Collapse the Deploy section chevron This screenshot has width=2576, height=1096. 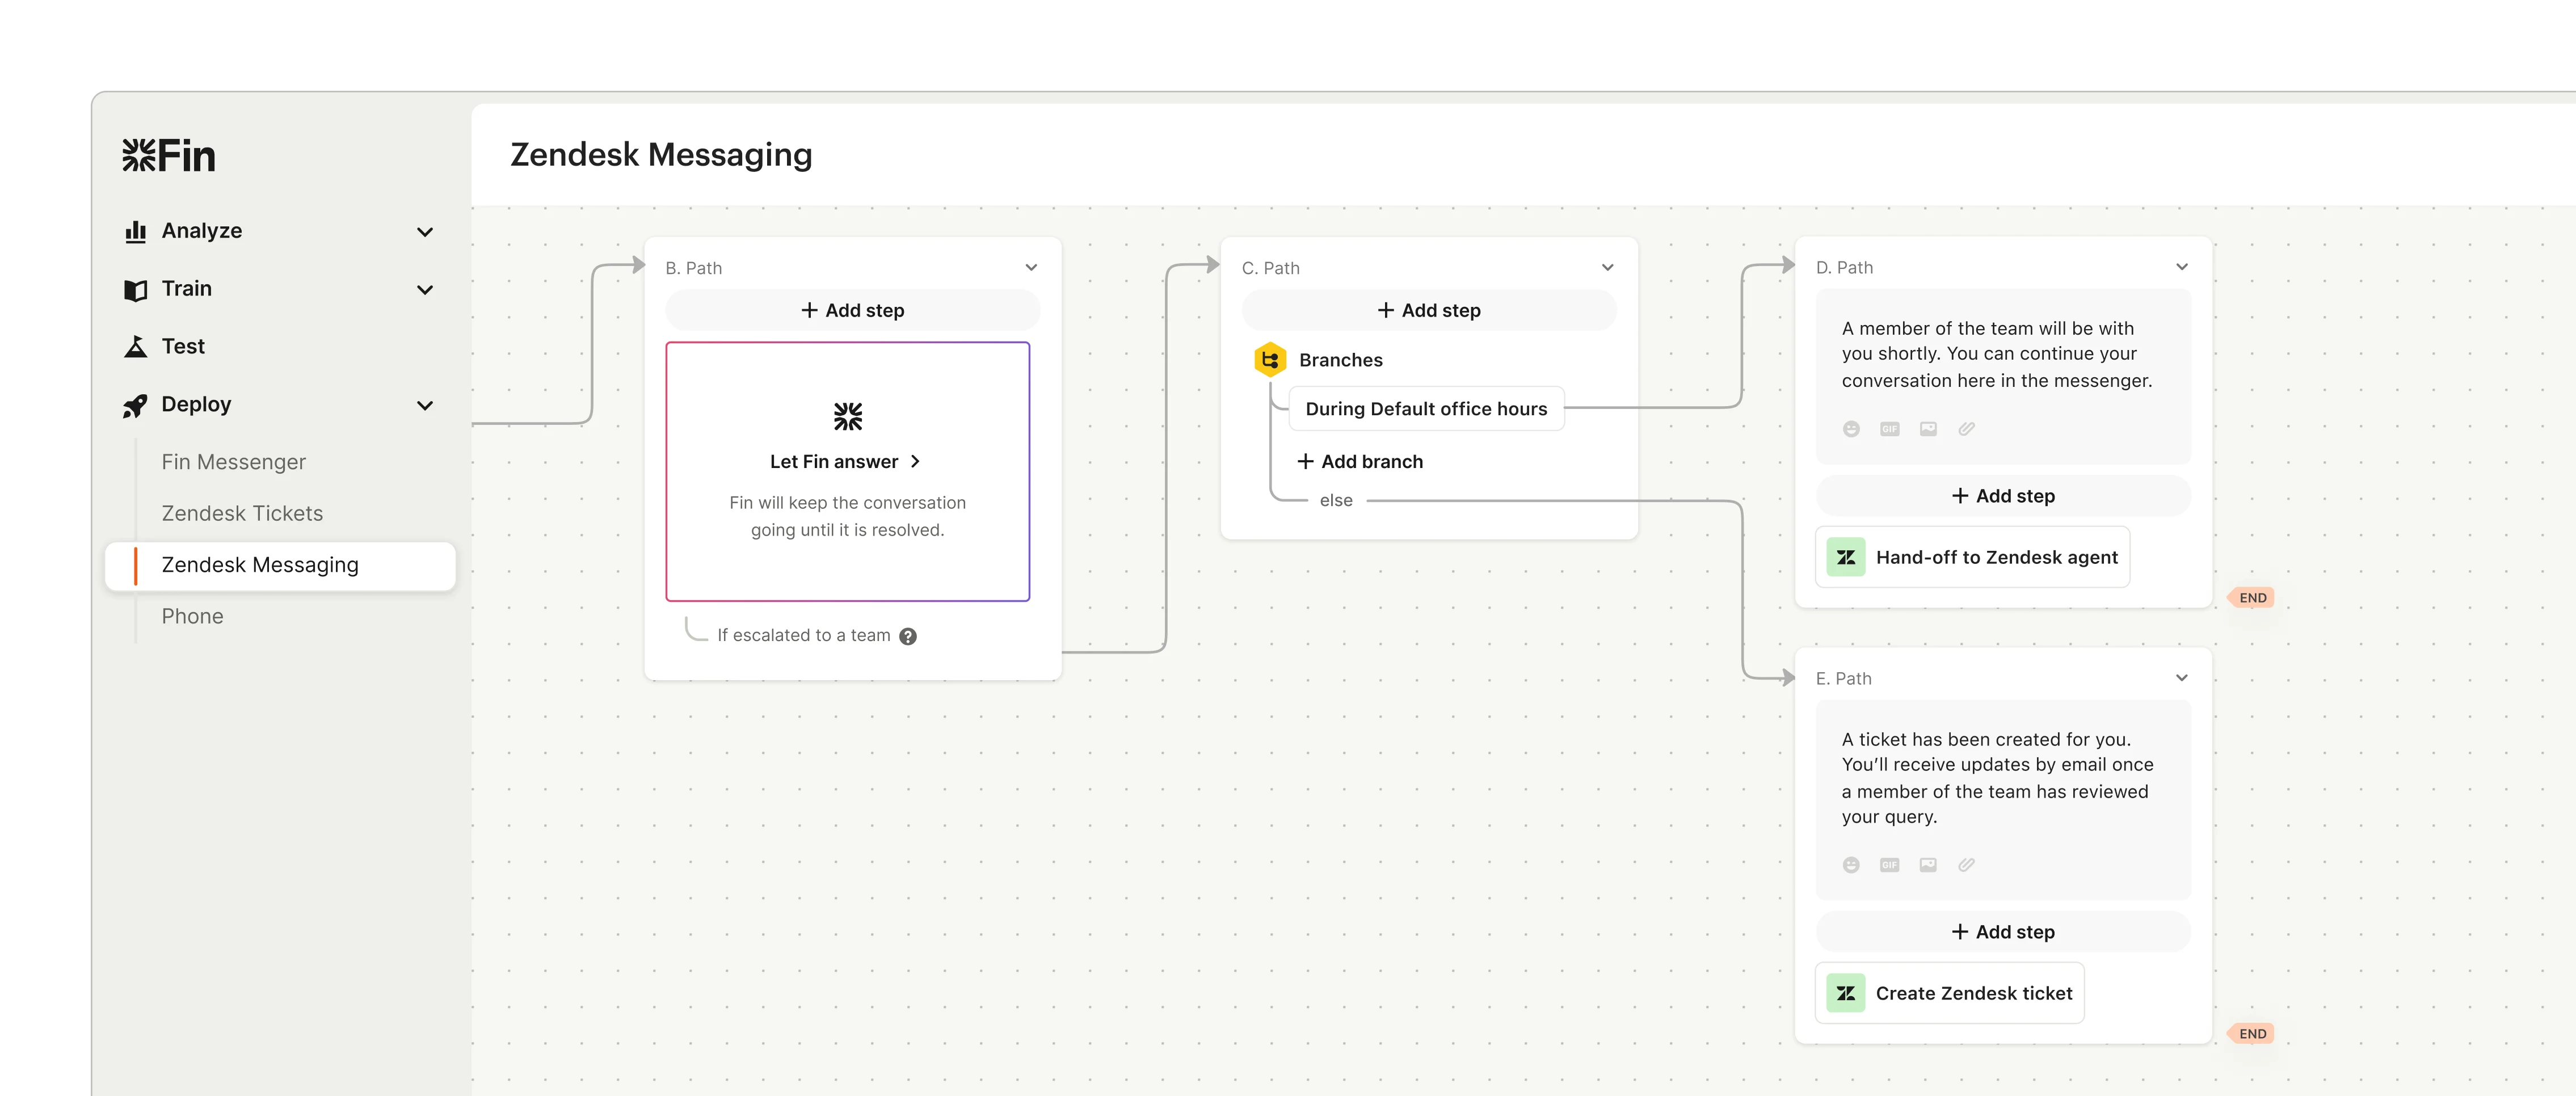click(425, 406)
